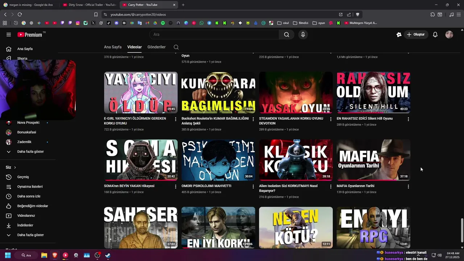Switch to Ana Sayfa channel tab

click(113, 47)
